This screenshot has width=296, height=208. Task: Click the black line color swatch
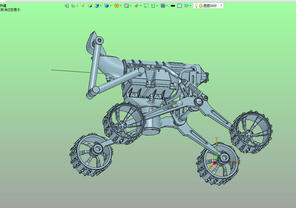coord(173,6)
